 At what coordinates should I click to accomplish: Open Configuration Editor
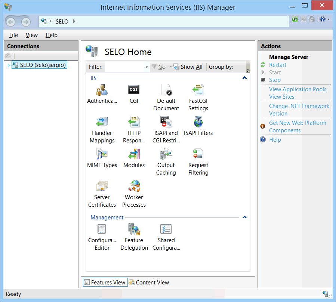(102, 237)
